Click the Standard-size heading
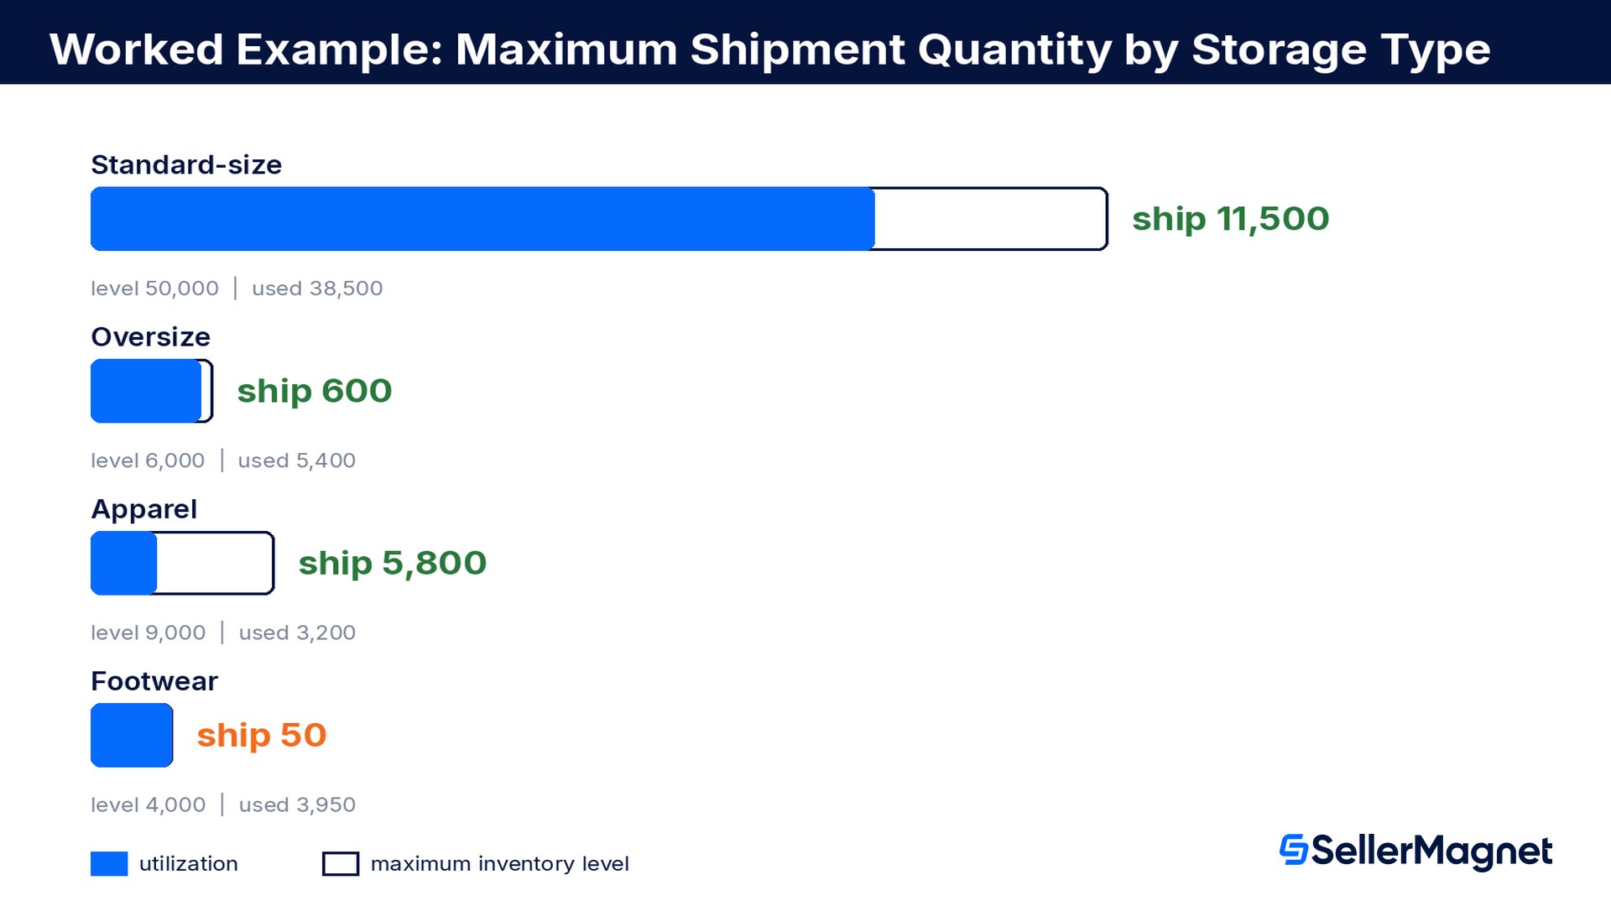The height and width of the screenshot is (906, 1611). (186, 164)
